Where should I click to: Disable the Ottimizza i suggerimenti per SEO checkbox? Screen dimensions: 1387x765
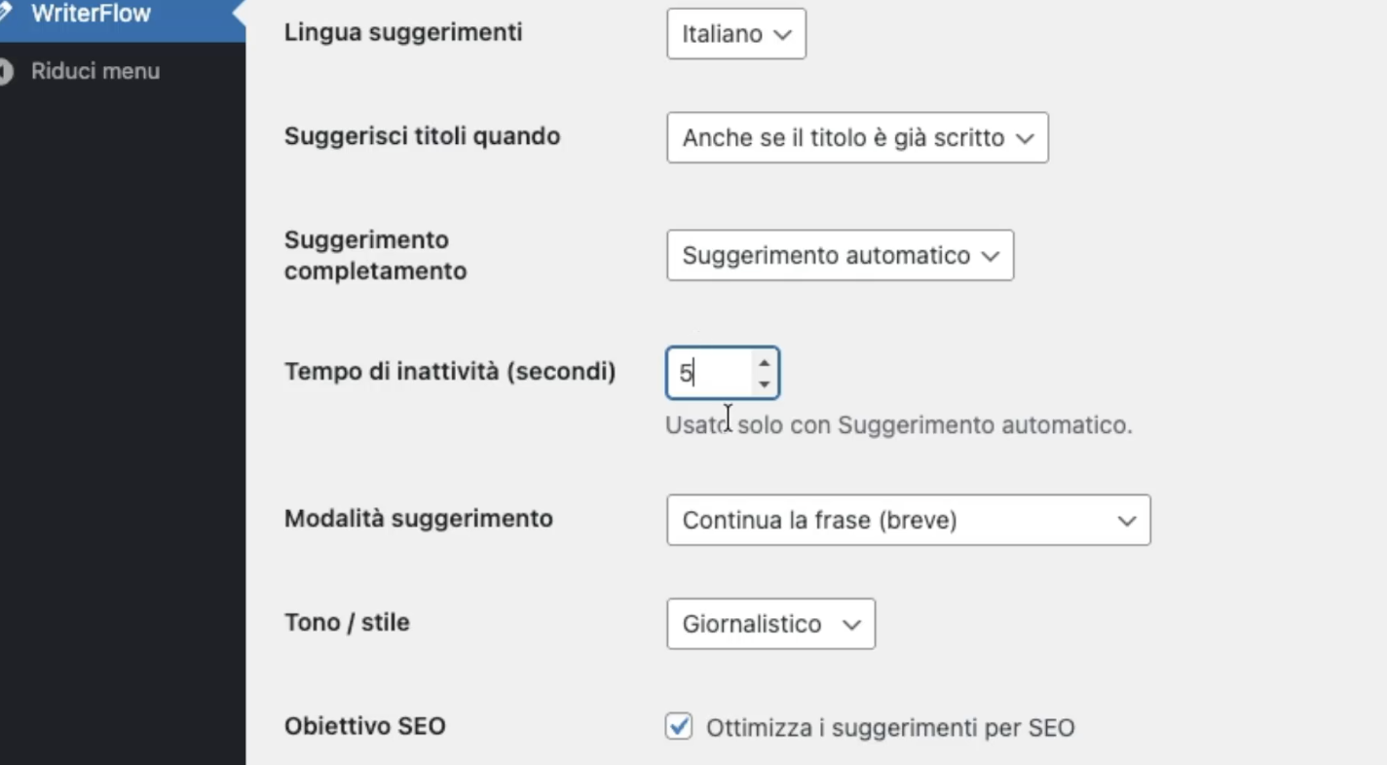point(678,726)
